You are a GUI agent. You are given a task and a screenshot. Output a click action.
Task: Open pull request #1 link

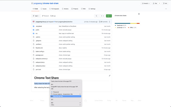(x=54, y=22)
